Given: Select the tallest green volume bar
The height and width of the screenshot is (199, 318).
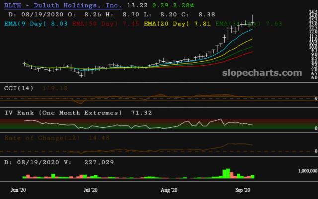Looking at the screenshot, I should tap(228, 173).
